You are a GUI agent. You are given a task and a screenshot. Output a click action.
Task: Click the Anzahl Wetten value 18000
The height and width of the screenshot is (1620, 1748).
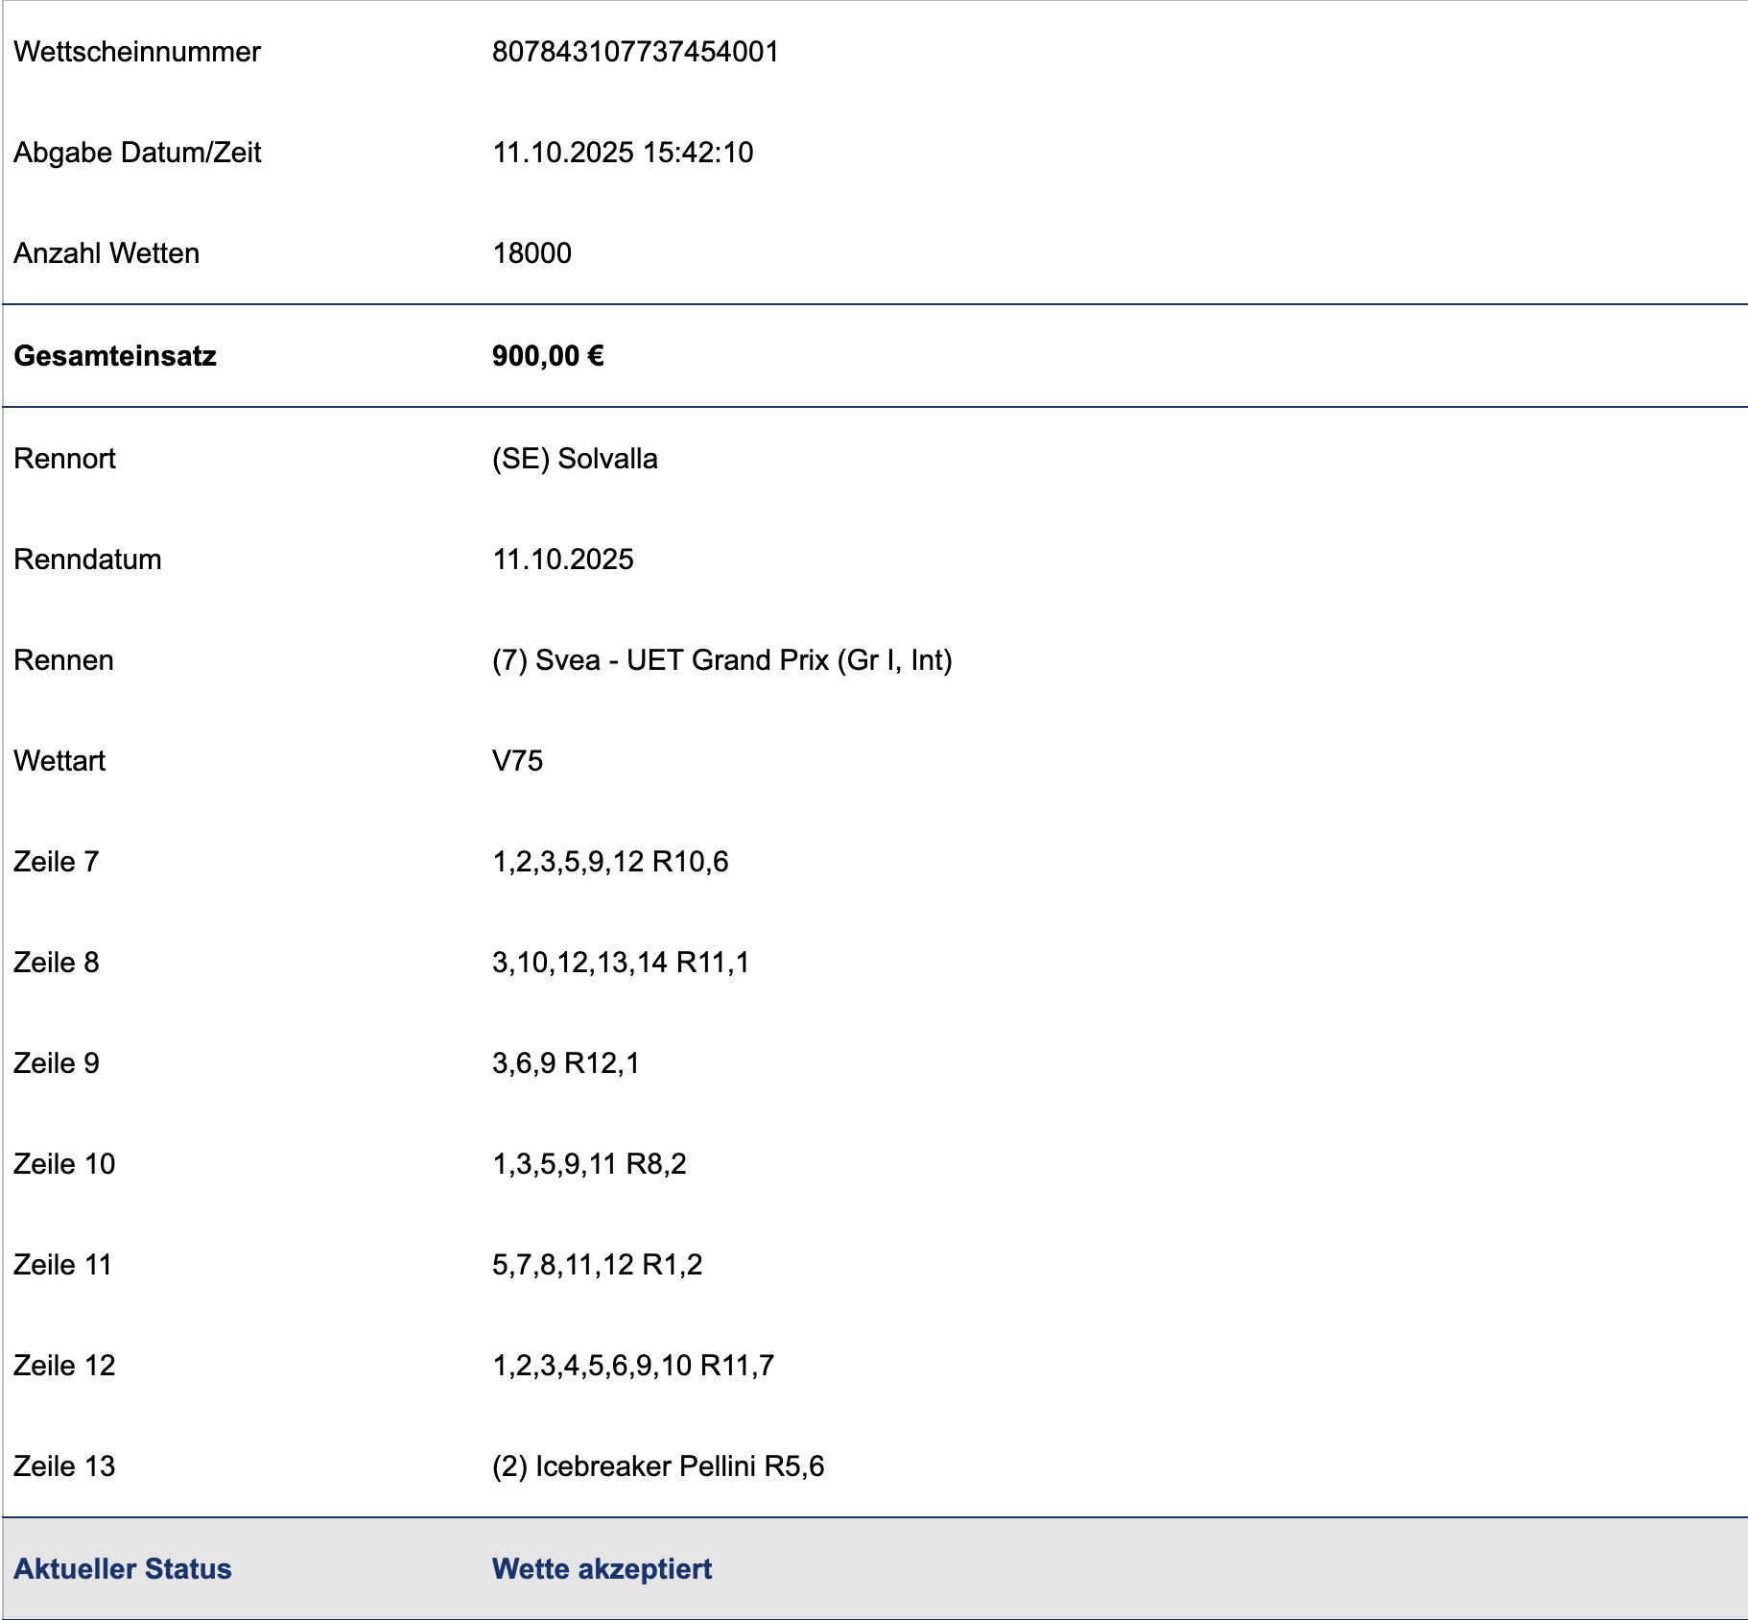pos(531,253)
